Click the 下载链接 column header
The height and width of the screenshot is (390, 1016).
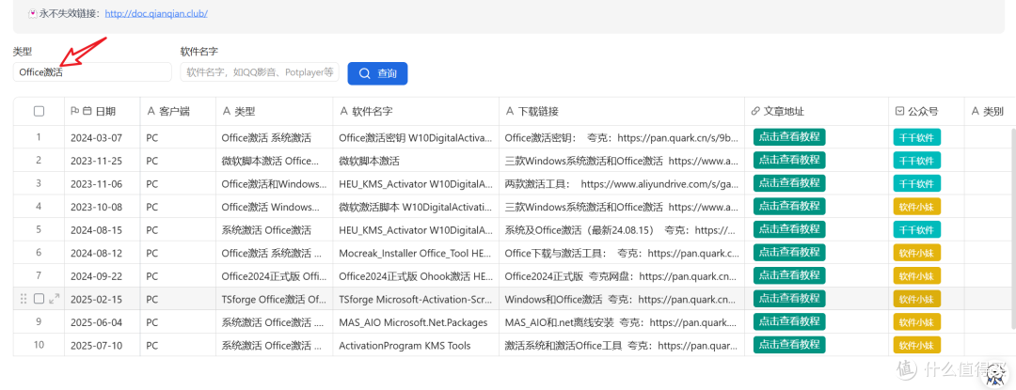point(622,111)
